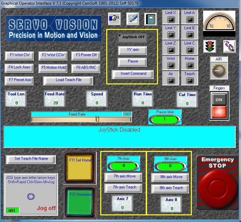Click the Home indicator lamp

[190, 65]
